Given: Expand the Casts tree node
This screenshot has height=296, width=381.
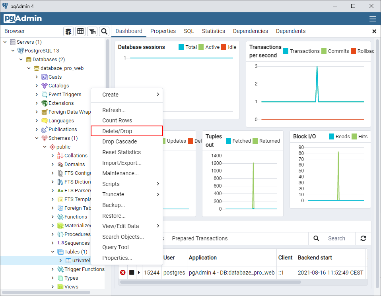Looking at the screenshot, I should (37, 77).
